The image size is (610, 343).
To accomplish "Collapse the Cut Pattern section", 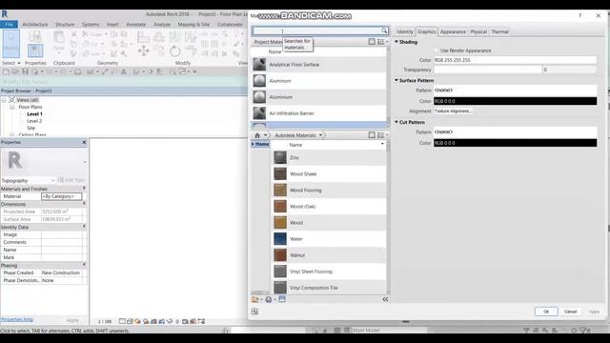I will click(396, 122).
